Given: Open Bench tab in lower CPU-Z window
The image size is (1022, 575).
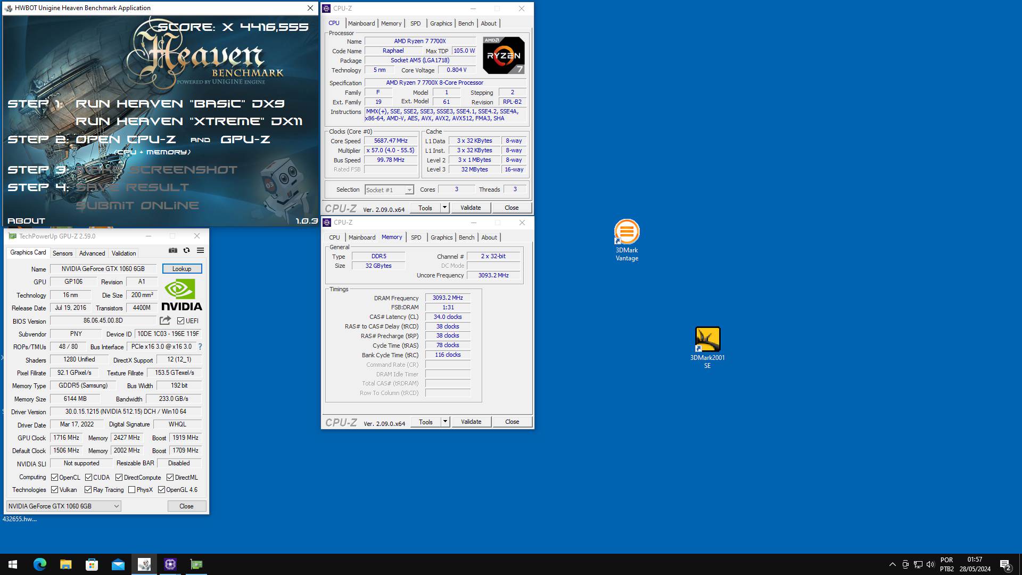Looking at the screenshot, I should 467,237.
